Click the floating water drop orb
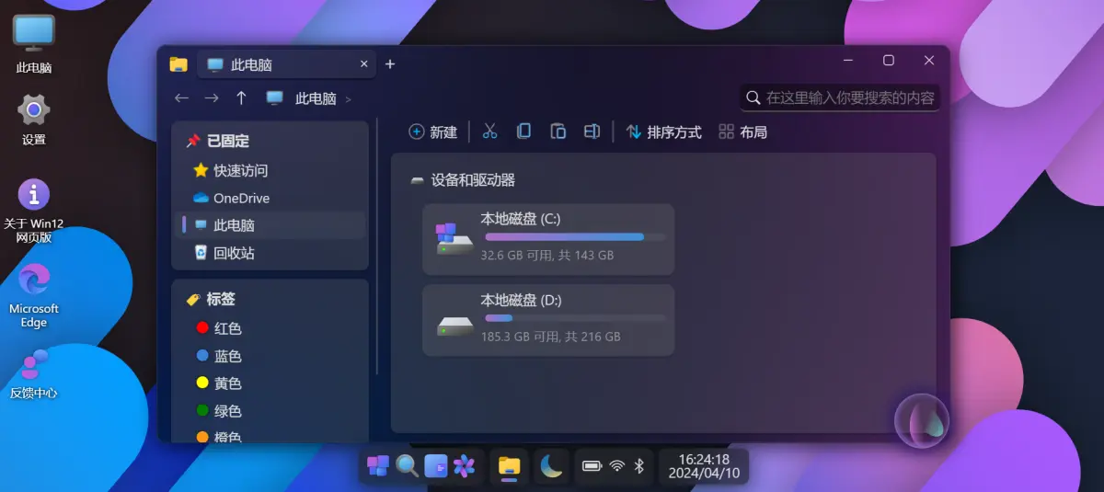1104x492 pixels. [922, 421]
